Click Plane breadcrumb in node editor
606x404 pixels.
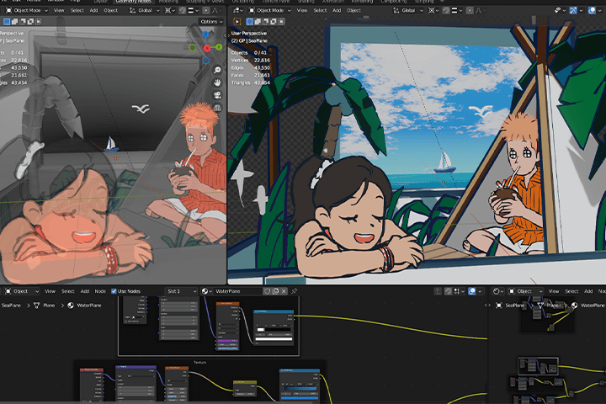[48, 306]
